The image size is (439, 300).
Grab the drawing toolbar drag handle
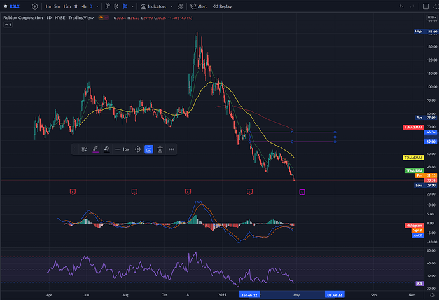[x=75, y=149]
